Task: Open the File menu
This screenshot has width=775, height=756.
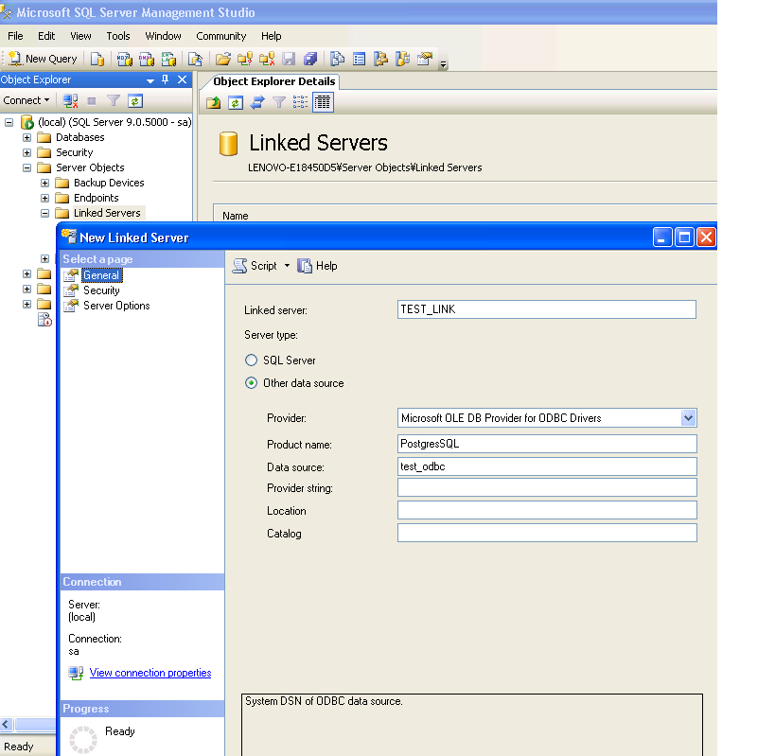Action: [x=15, y=36]
